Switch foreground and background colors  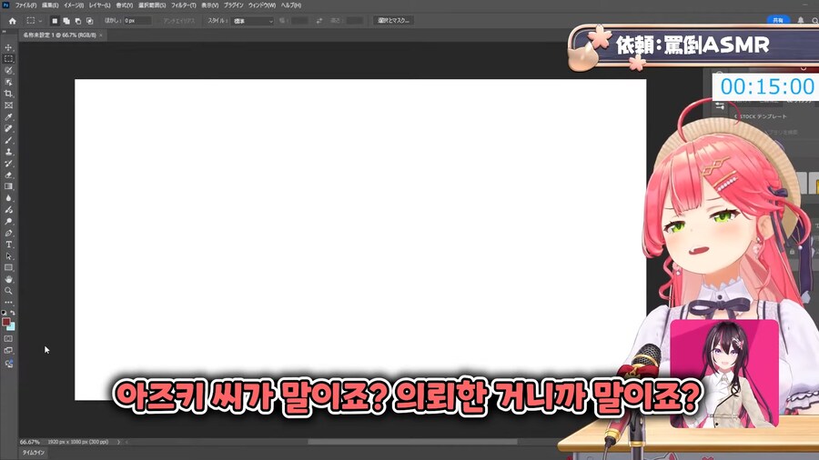click(13, 313)
